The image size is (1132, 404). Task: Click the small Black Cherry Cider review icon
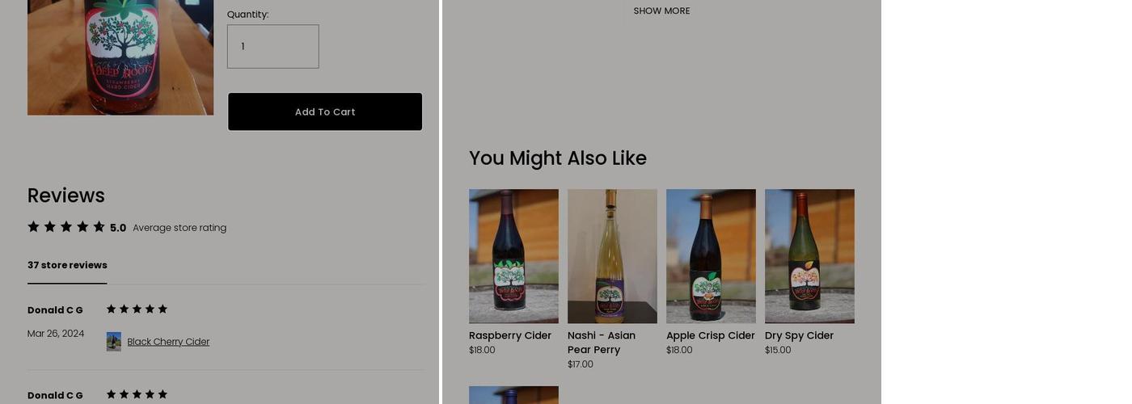click(x=114, y=342)
